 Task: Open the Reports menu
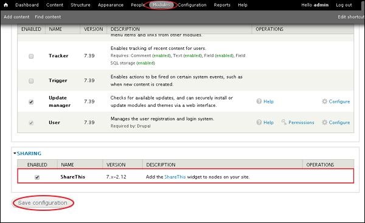pyautogui.click(x=222, y=5)
